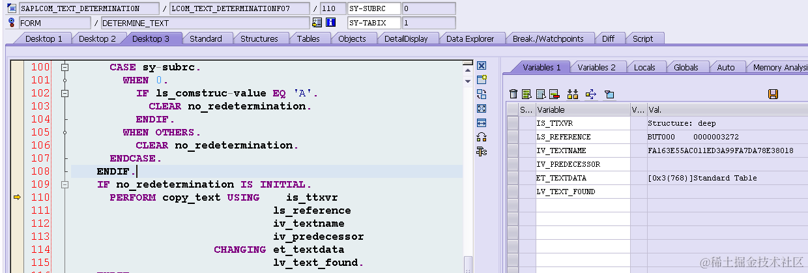This screenshot has width=808, height=273.
Task: Click the yellow boxes with arrows icon
Action: click(573, 94)
